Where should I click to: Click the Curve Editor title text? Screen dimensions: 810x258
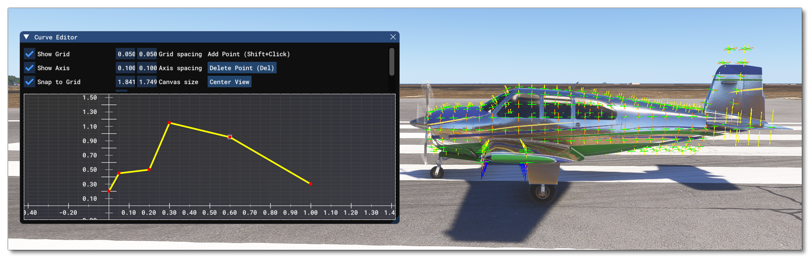click(x=56, y=37)
